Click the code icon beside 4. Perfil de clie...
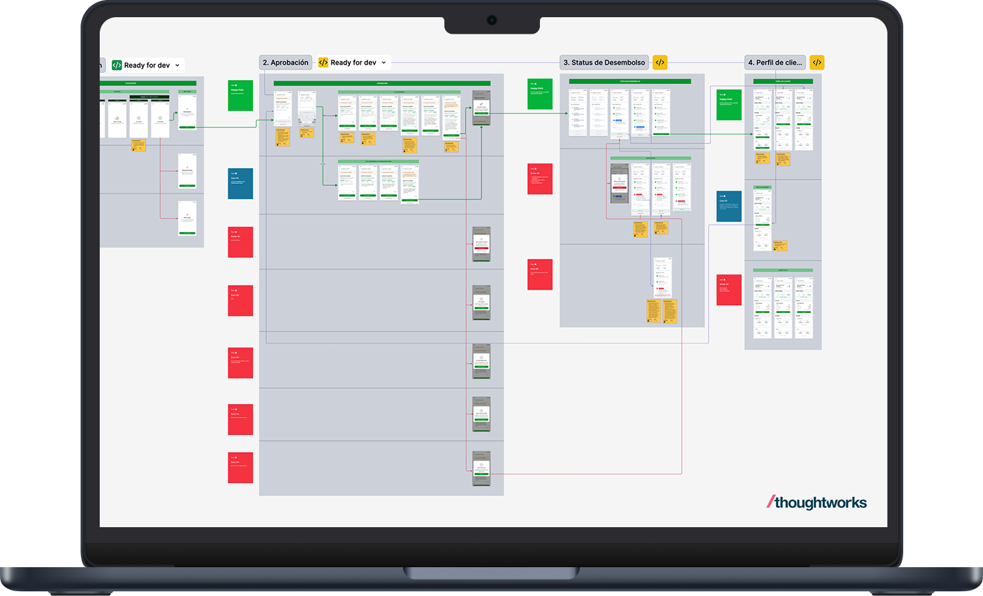 [817, 63]
